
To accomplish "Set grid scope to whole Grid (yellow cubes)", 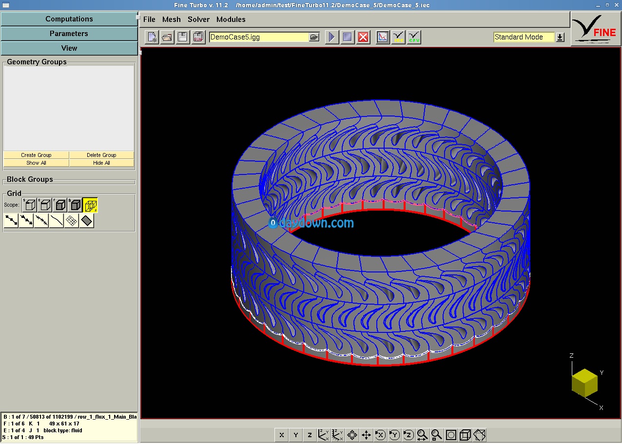I will coord(90,205).
